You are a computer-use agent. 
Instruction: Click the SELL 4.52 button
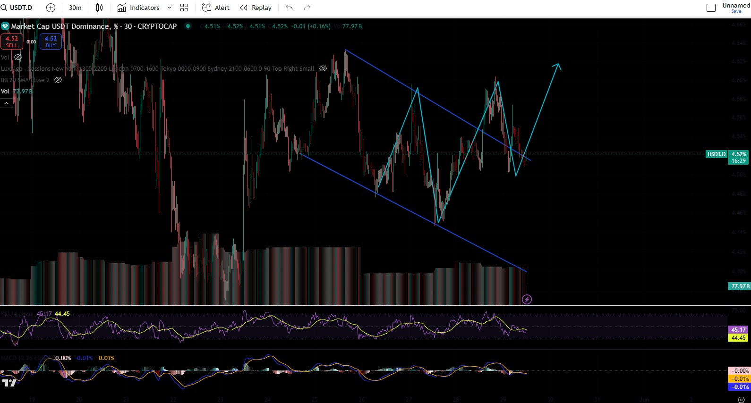12,42
